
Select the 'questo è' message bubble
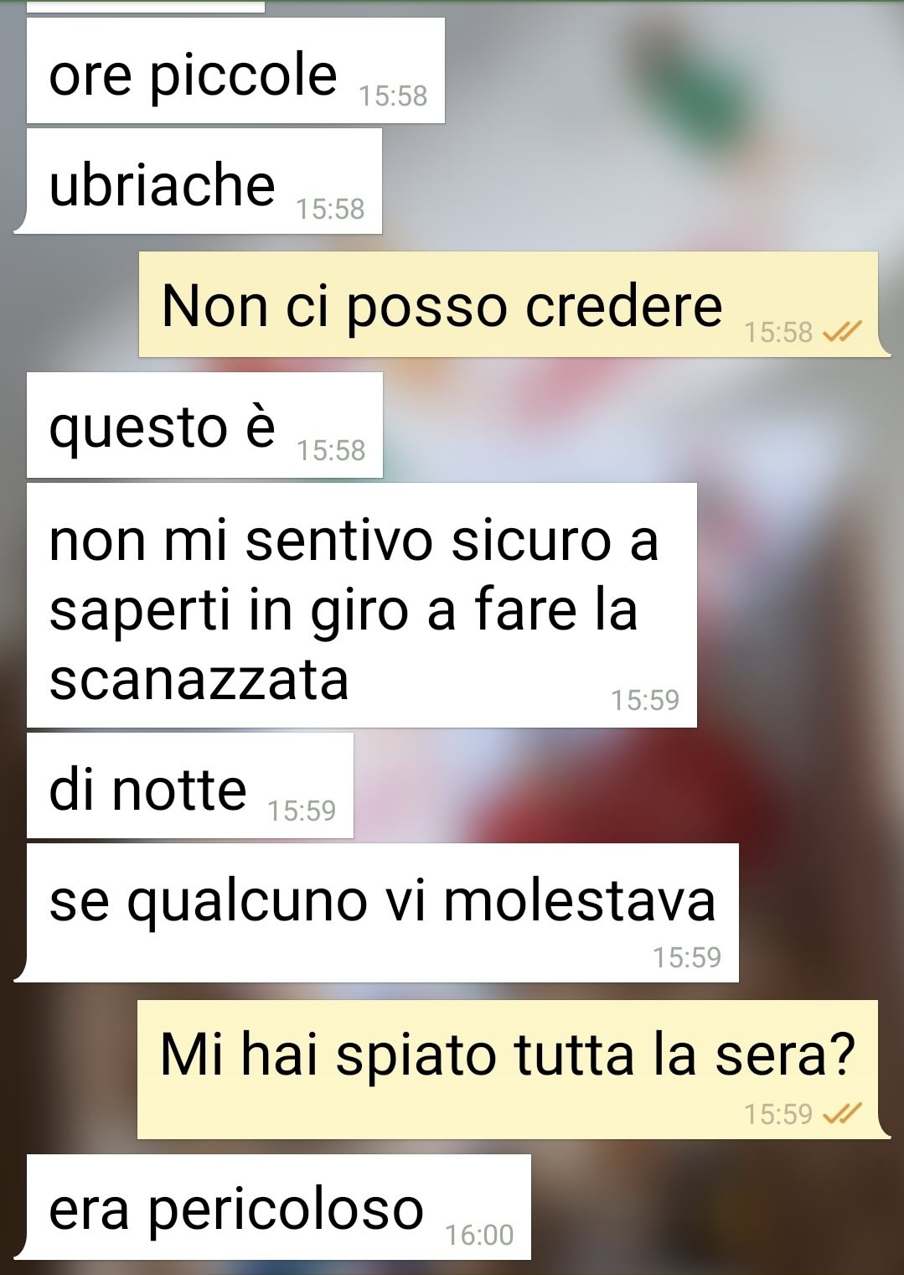click(x=204, y=425)
